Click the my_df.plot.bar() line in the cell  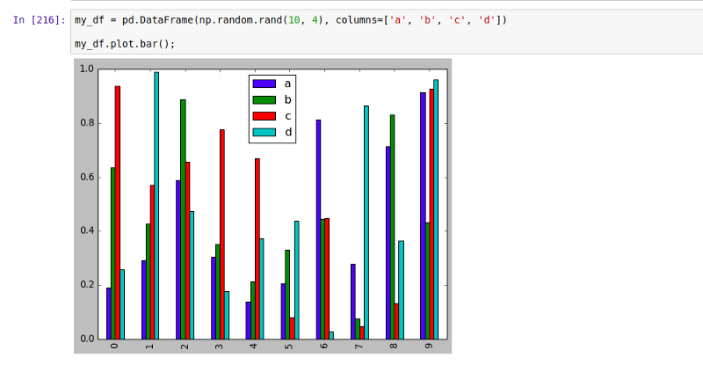tap(125, 44)
